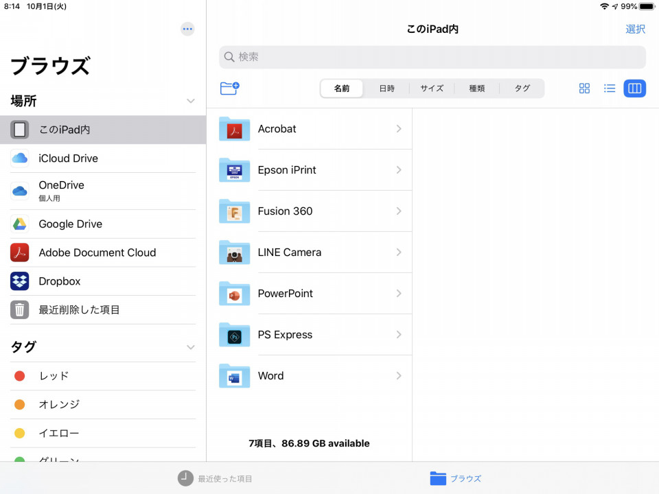Open the Word folder icon
This screenshot has height=494, width=659.
click(235, 375)
